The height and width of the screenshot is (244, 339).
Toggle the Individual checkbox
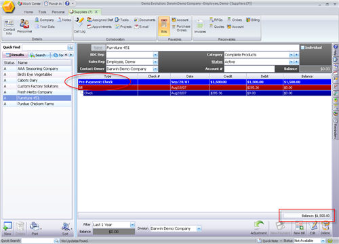tap(302, 47)
